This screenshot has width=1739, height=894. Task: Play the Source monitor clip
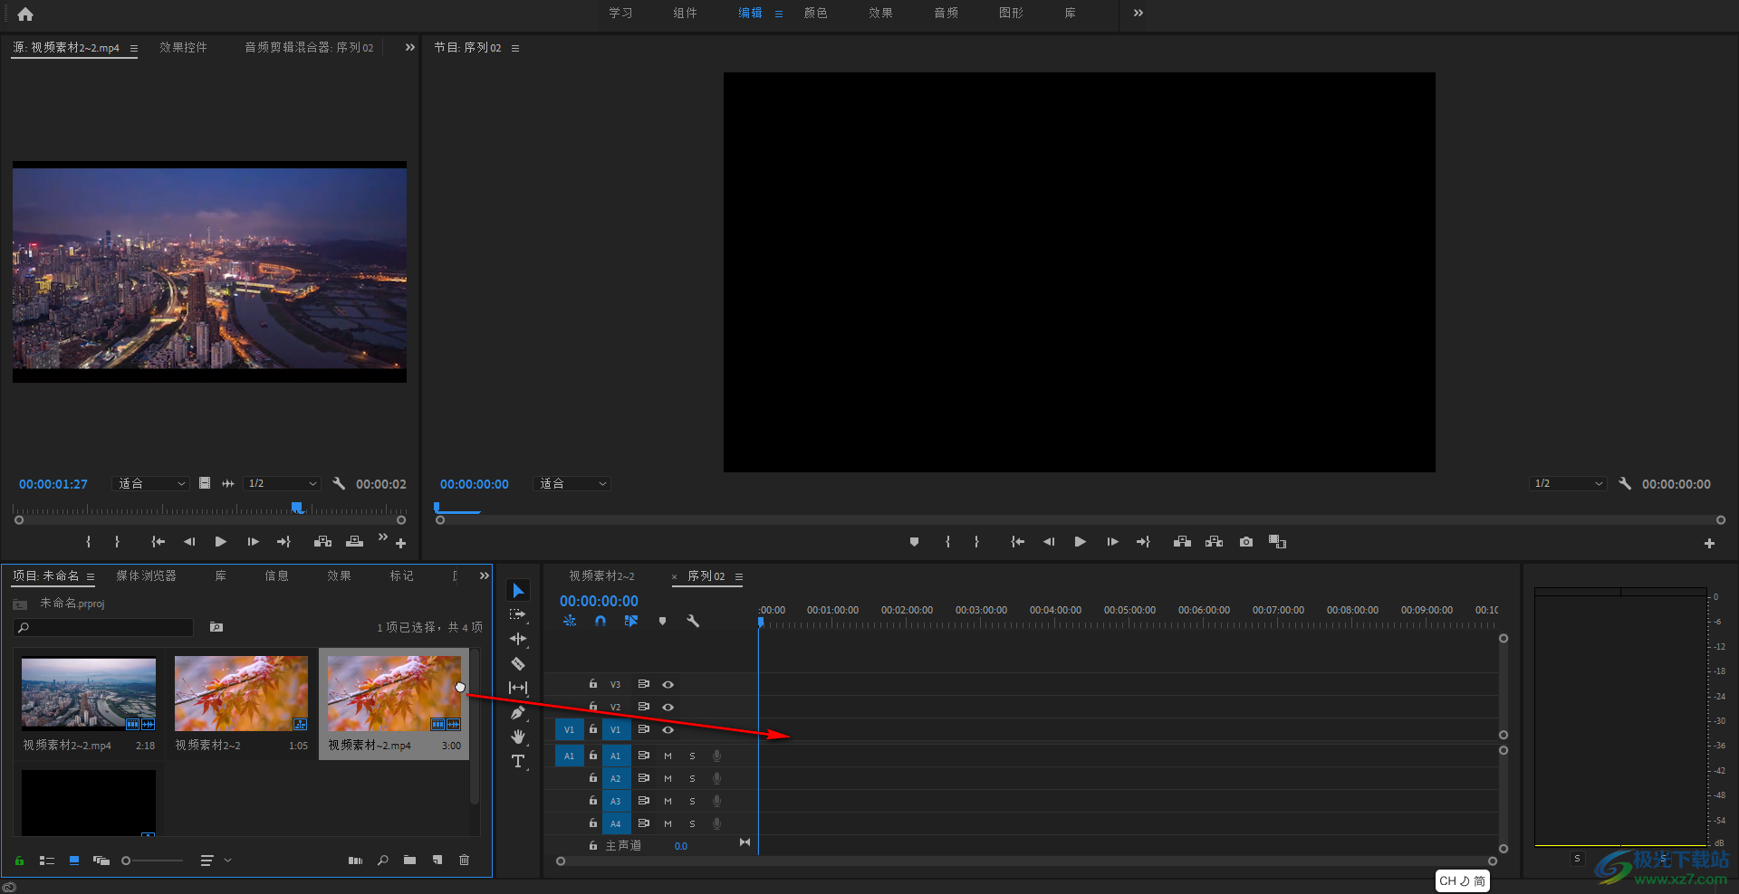[220, 542]
